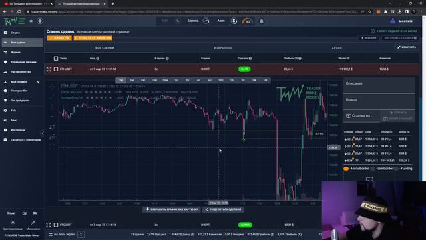The height and width of the screenshot is (240, 426).
Task: Open new browser tab with plus
Action: 112,4
